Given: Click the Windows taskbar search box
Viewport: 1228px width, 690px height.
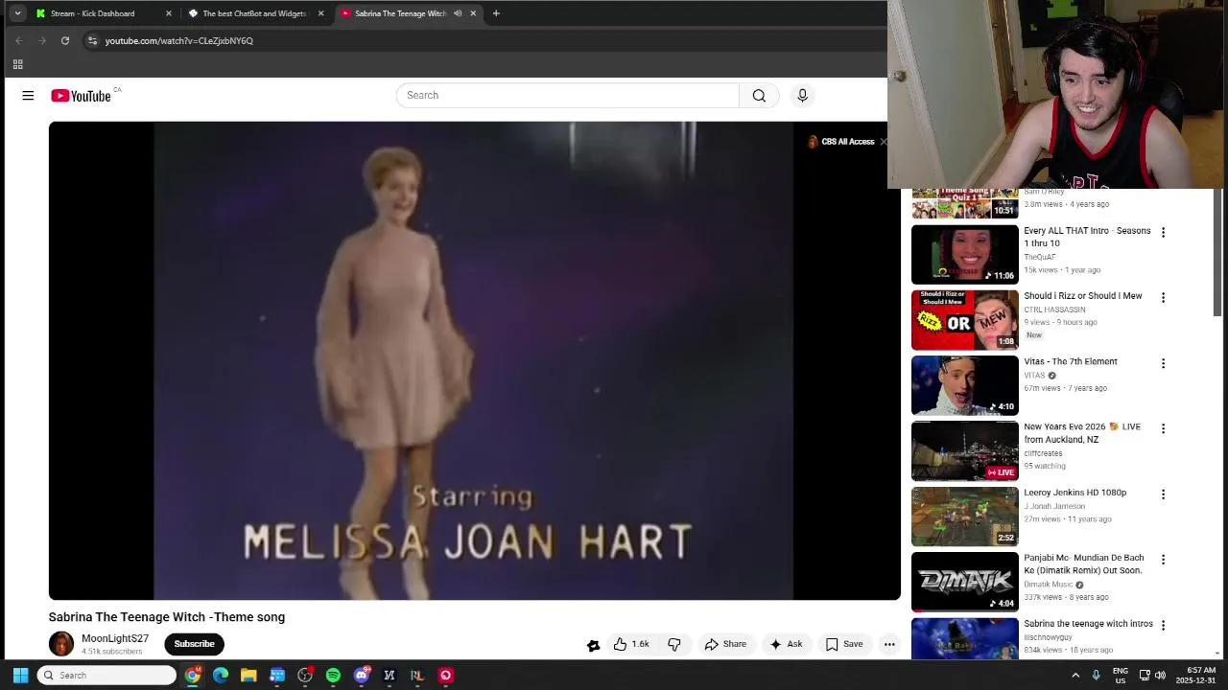Looking at the screenshot, I should pos(106,675).
